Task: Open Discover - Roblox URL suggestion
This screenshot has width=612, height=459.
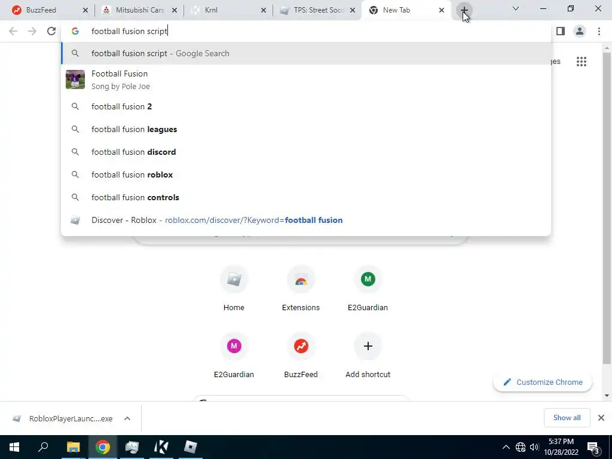Action: pos(306,220)
